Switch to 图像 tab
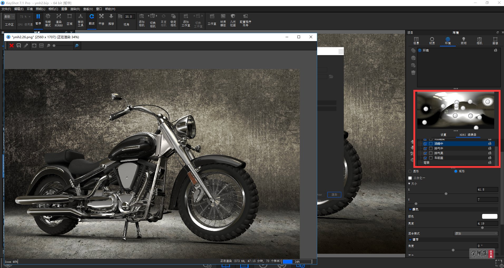 (x=495, y=41)
